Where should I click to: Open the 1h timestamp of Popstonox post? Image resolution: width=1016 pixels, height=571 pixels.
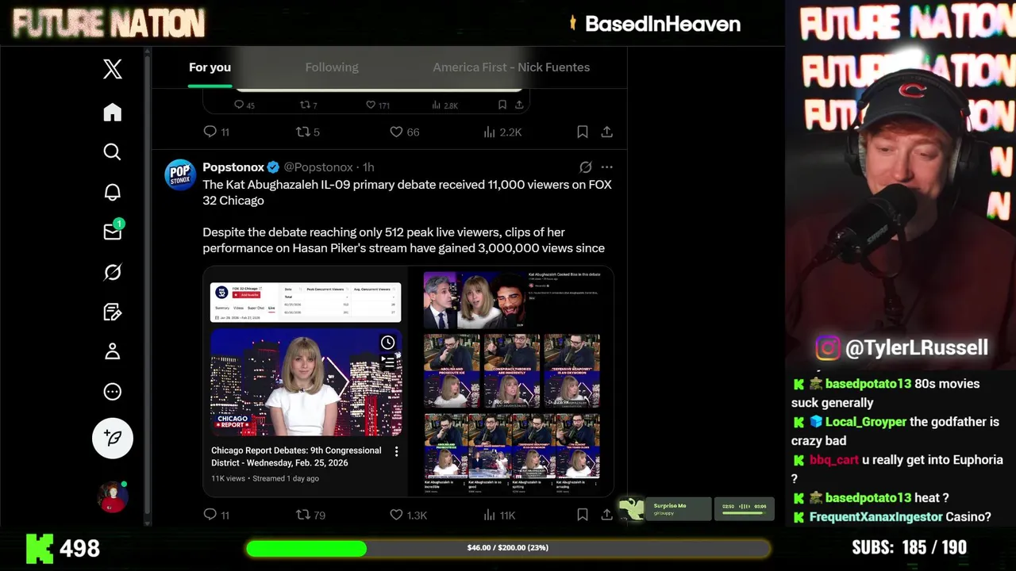tap(368, 167)
